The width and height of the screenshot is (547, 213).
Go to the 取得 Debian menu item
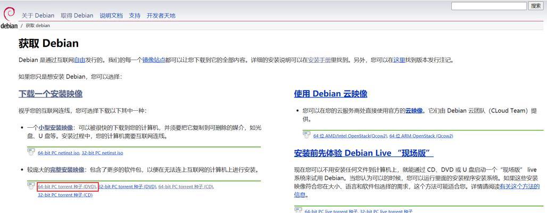pos(77,15)
